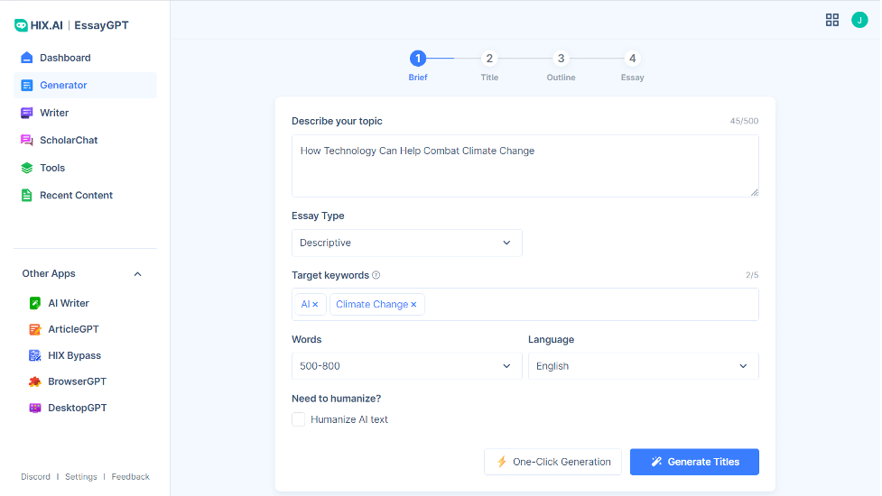This screenshot has width=882, height=496.
Task: Click inside the topic description textarea
Action: pos(525,166)
